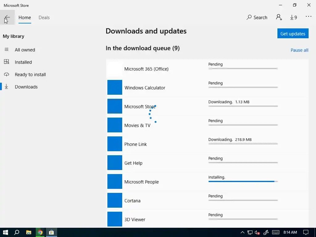Click the sign-in account icon
316x237 pixels.
point(279,17)
